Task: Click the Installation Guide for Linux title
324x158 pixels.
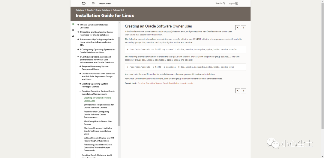Action: coord(105,16)
